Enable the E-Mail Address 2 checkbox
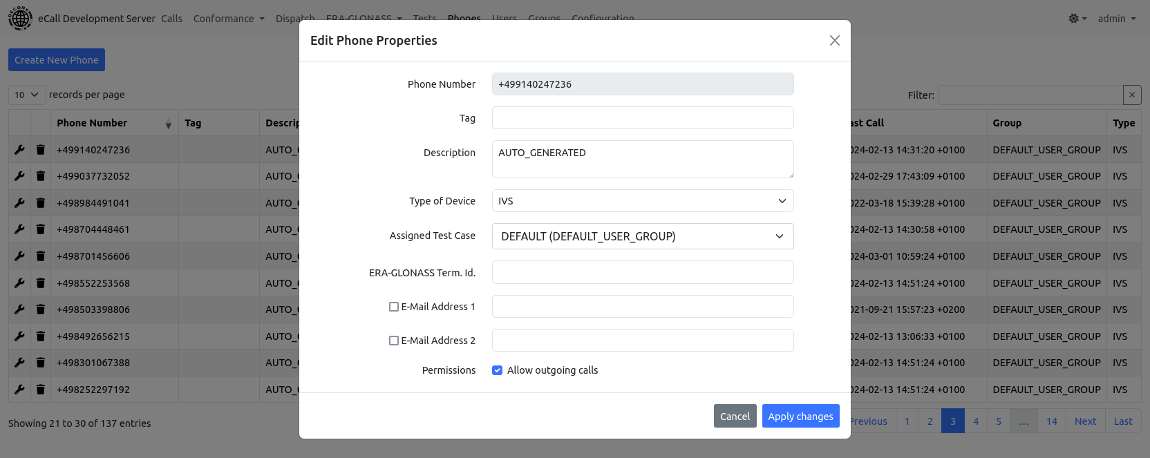The image size is (1150, 458). [394, 341]
